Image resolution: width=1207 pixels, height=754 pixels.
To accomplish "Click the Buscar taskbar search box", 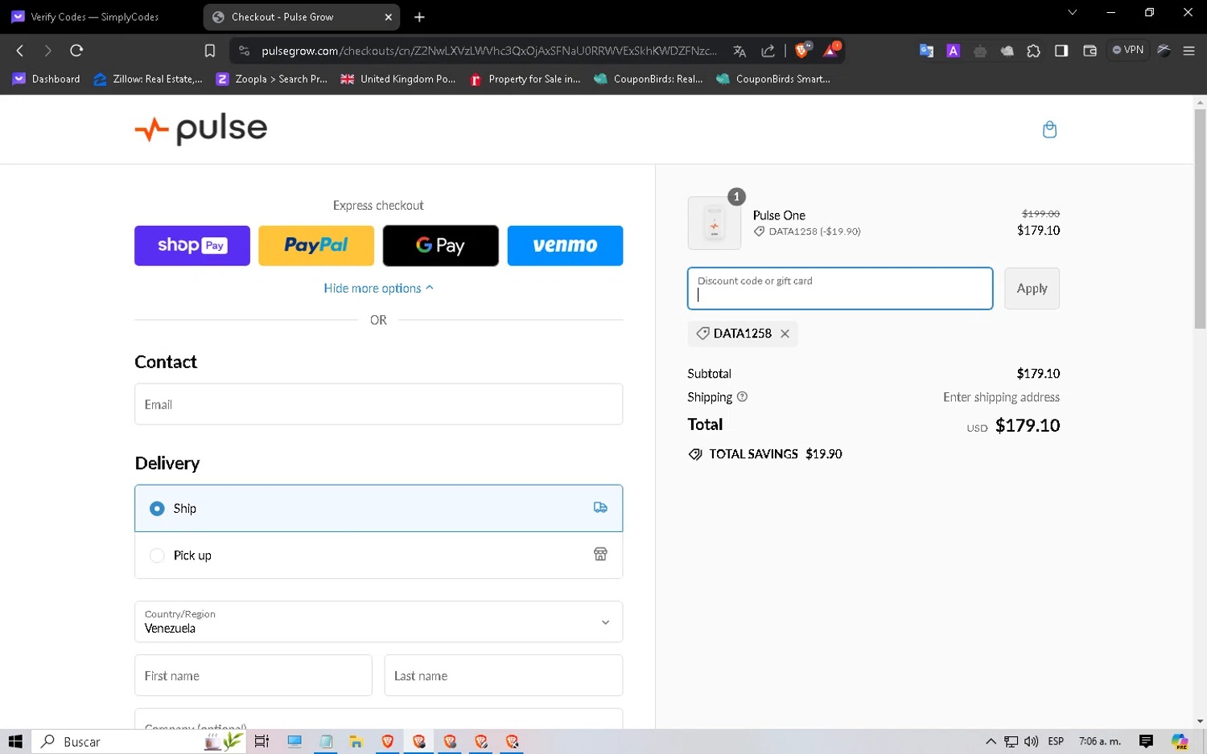I will tap(138, 741).
